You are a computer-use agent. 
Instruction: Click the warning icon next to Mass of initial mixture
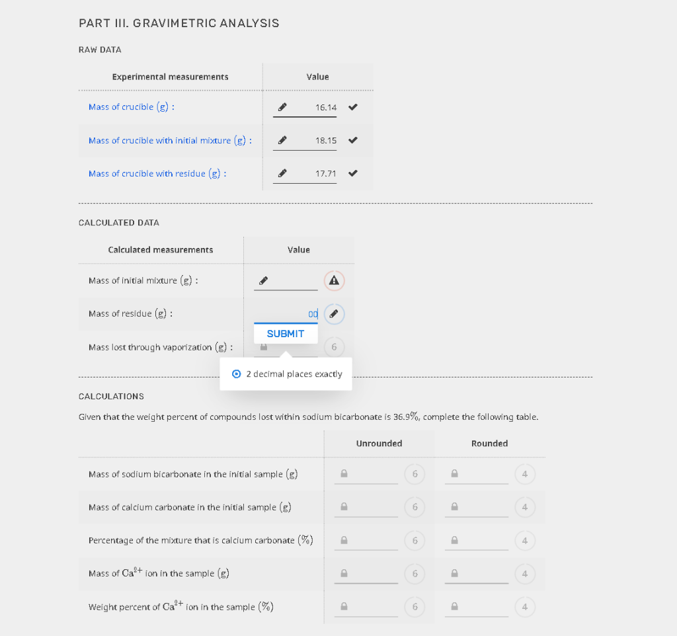(334, 280)
